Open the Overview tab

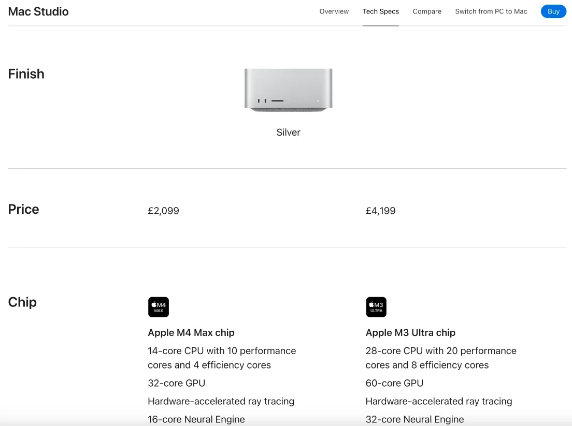click(334, 11)
